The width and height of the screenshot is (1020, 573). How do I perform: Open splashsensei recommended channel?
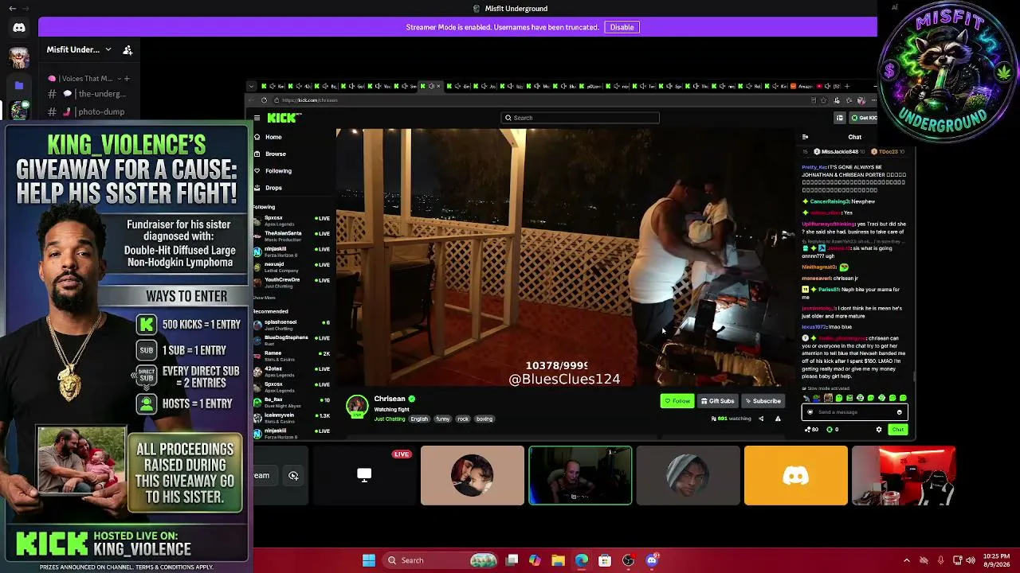(x=292, y=324)
